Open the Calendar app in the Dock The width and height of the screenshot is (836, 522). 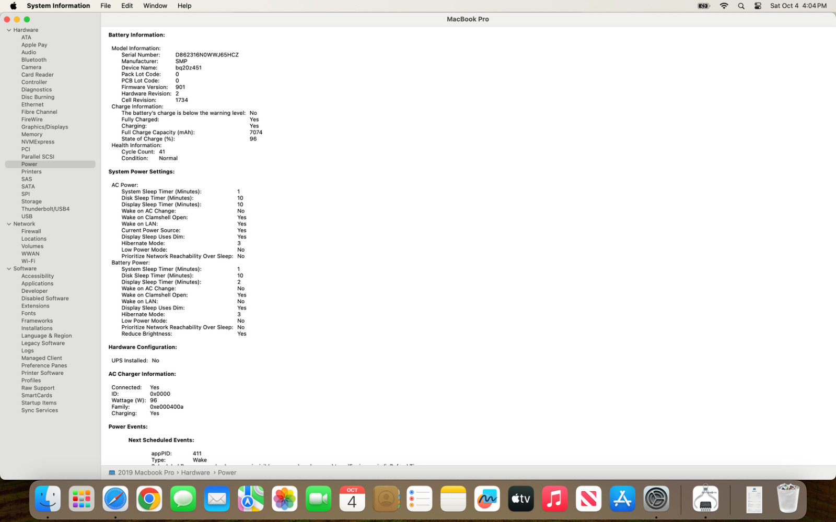[352, 499]
